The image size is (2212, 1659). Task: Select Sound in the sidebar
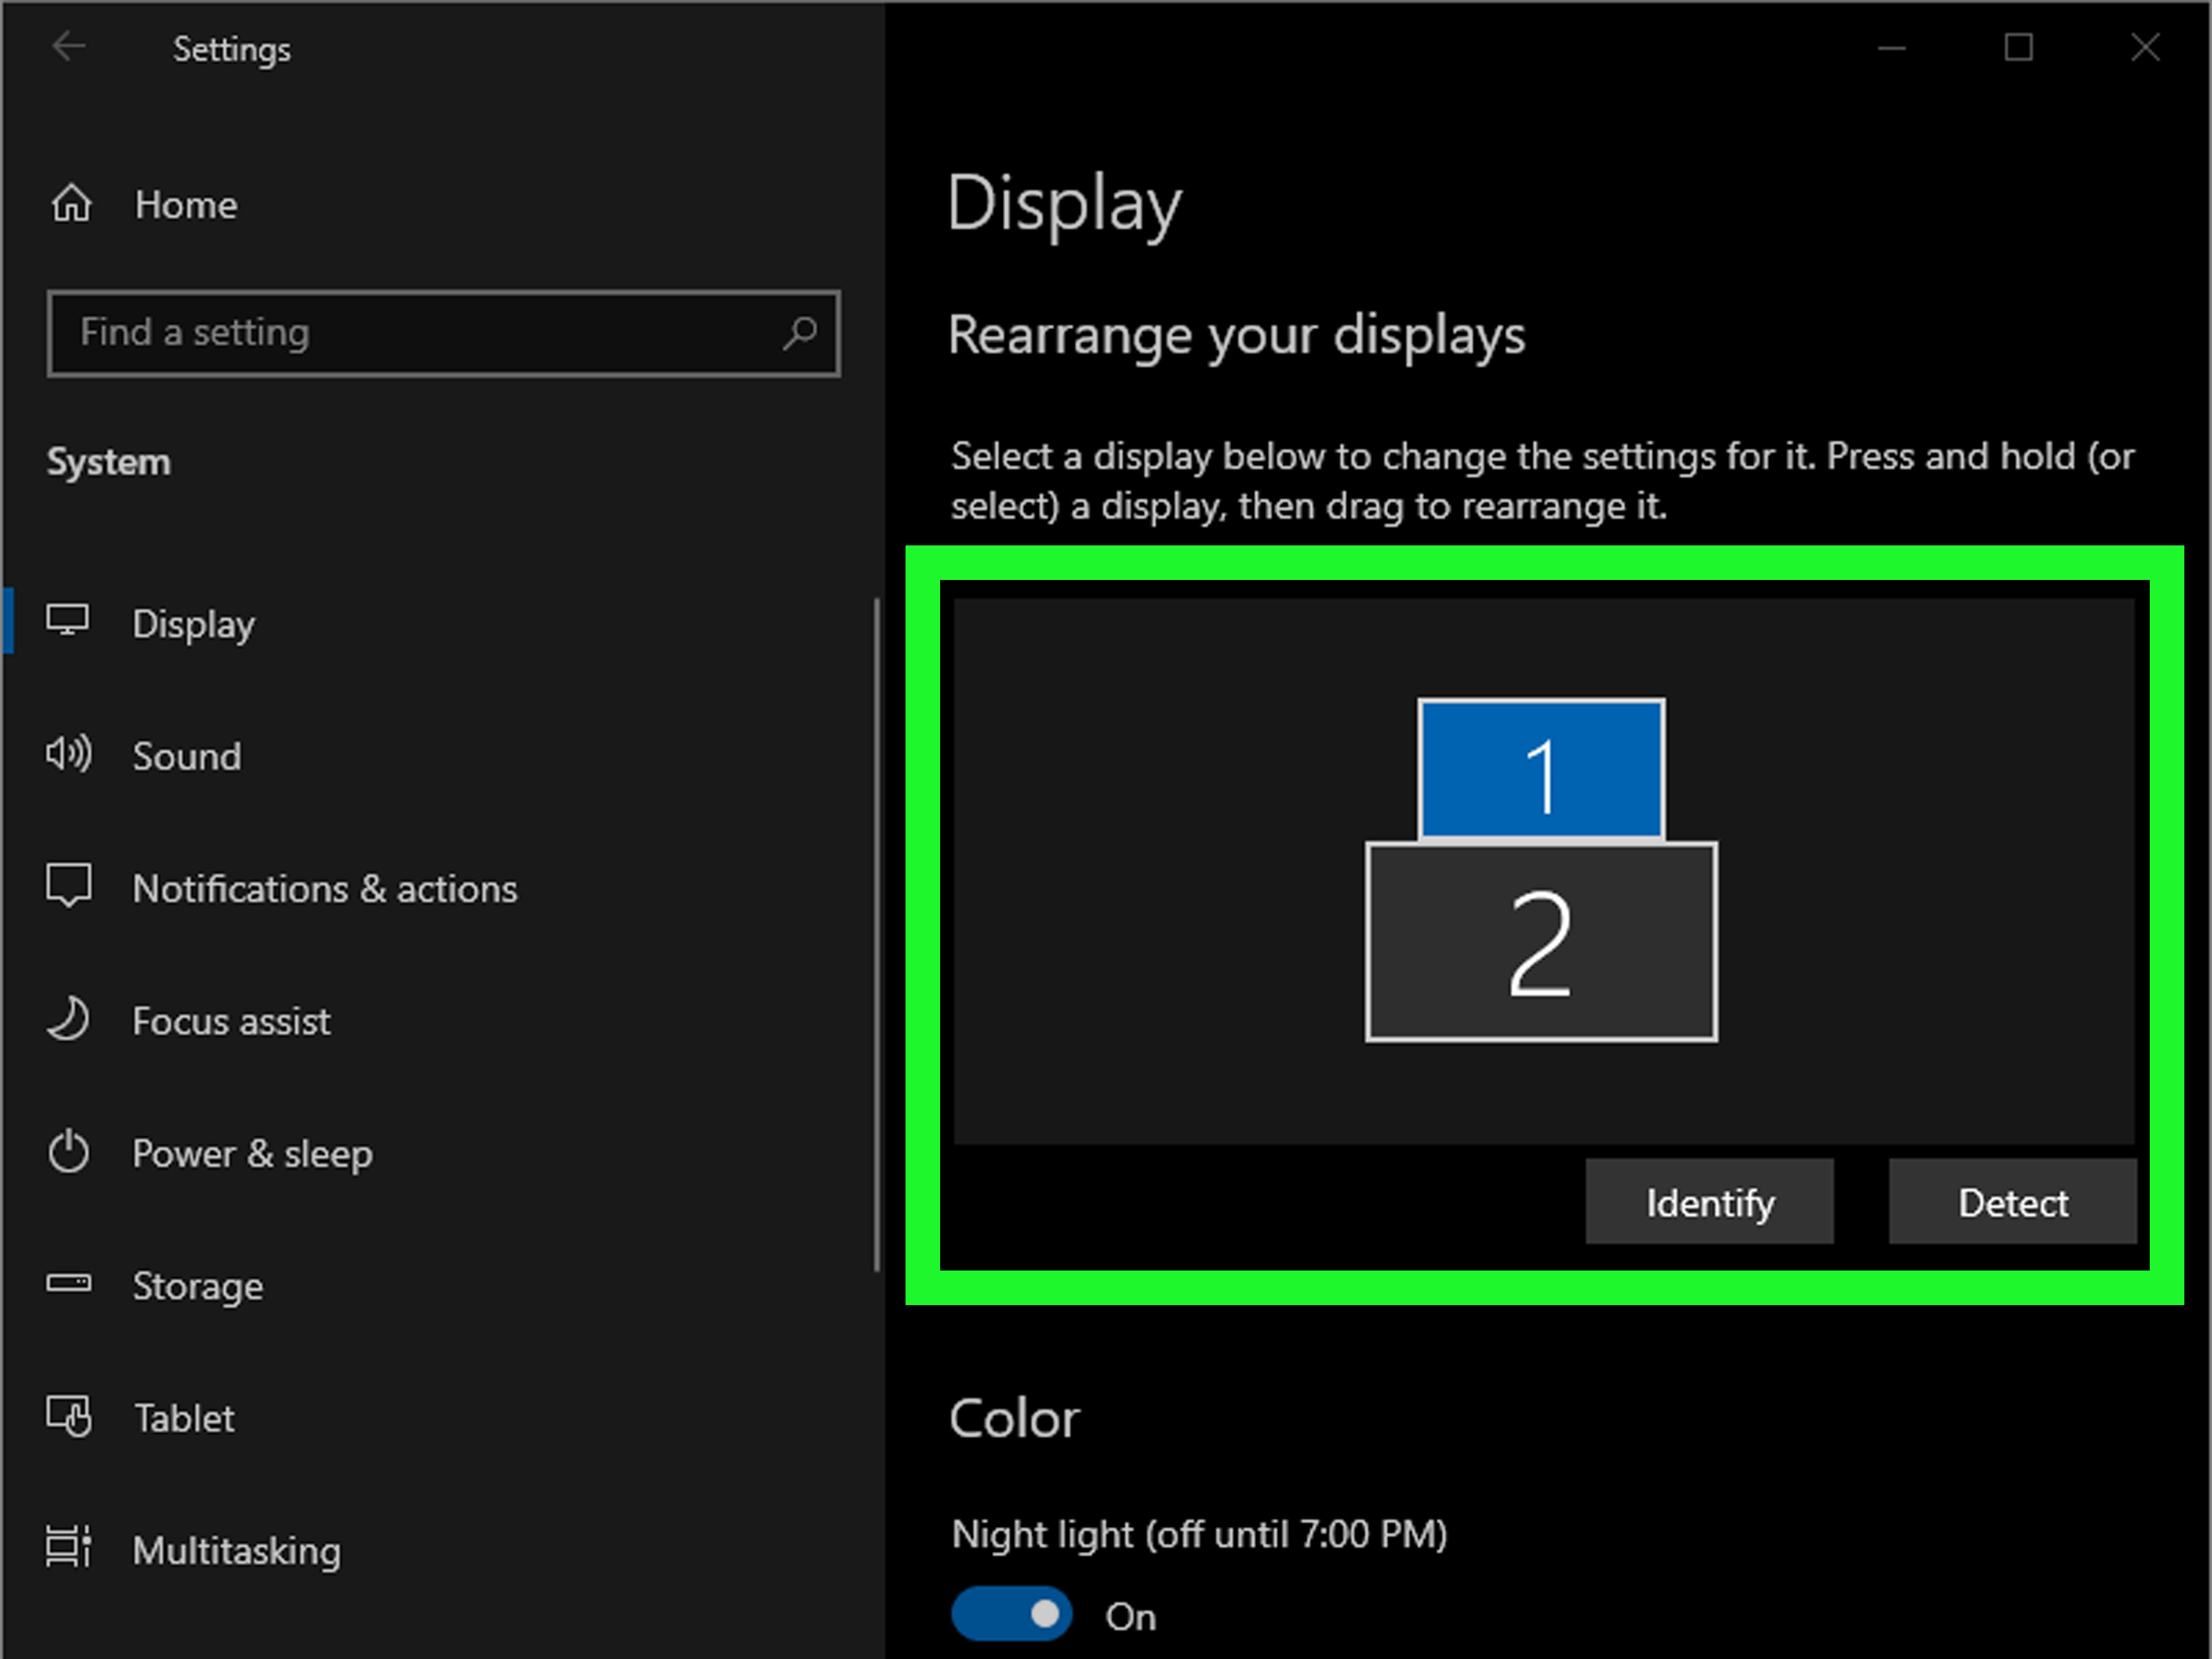186,756
